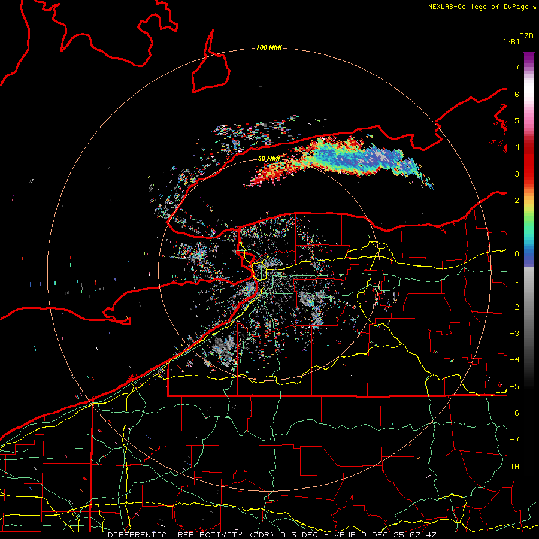Click the -1 value on color scale
Screen dimensions: 539x539
click(514, 280)
